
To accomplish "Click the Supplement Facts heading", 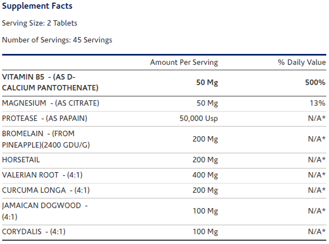I will [37, 6].
